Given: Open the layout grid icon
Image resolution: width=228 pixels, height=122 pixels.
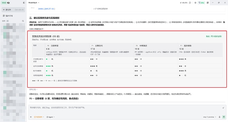Looking at the screenshot, I should pos(208,3).
